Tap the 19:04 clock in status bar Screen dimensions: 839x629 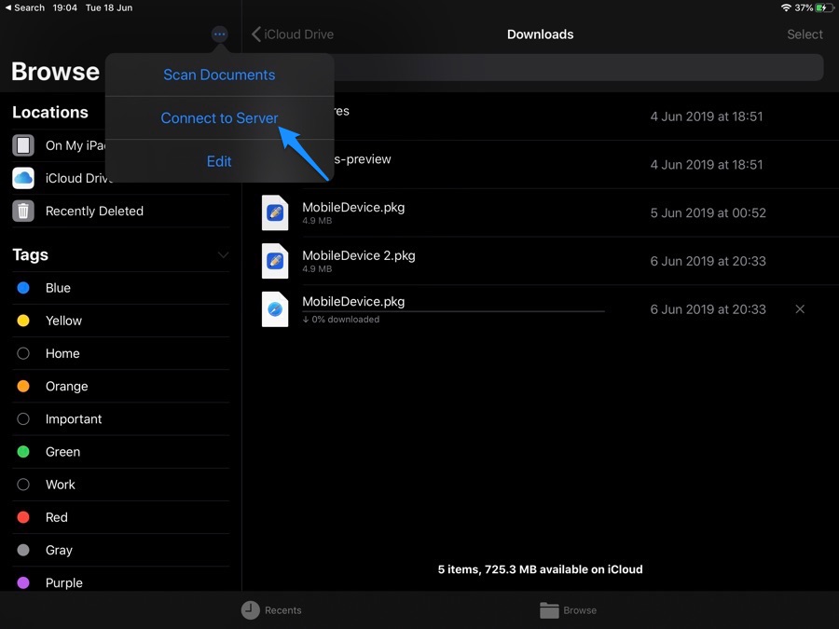click(x=64, y=7)
